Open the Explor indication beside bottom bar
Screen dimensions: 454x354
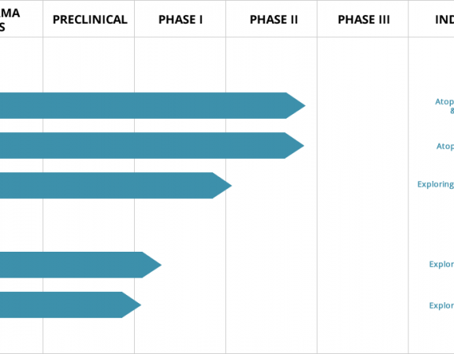pyautogui.click(x=441, y=305)
